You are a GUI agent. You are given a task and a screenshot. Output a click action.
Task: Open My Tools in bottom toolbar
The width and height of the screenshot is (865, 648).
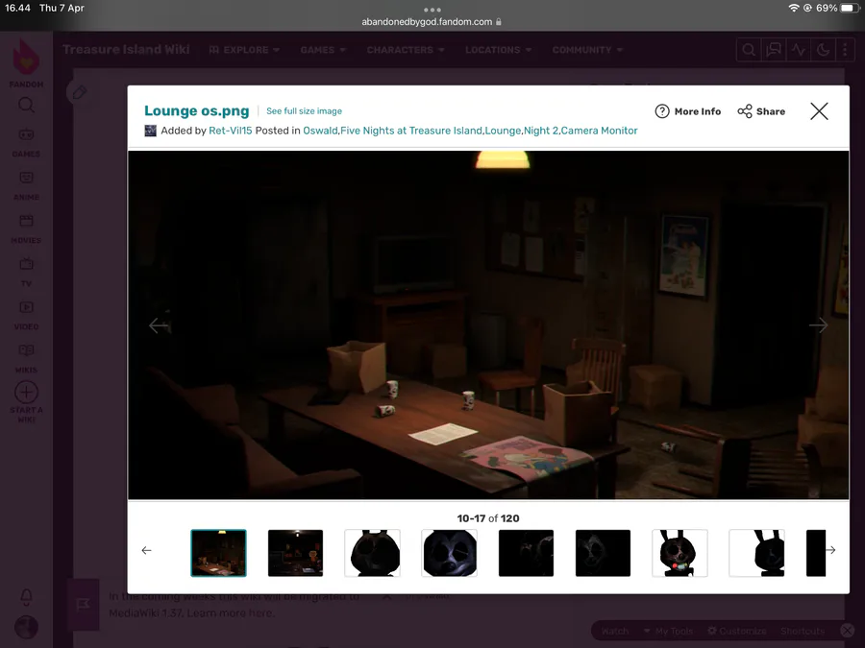(668, 631)
